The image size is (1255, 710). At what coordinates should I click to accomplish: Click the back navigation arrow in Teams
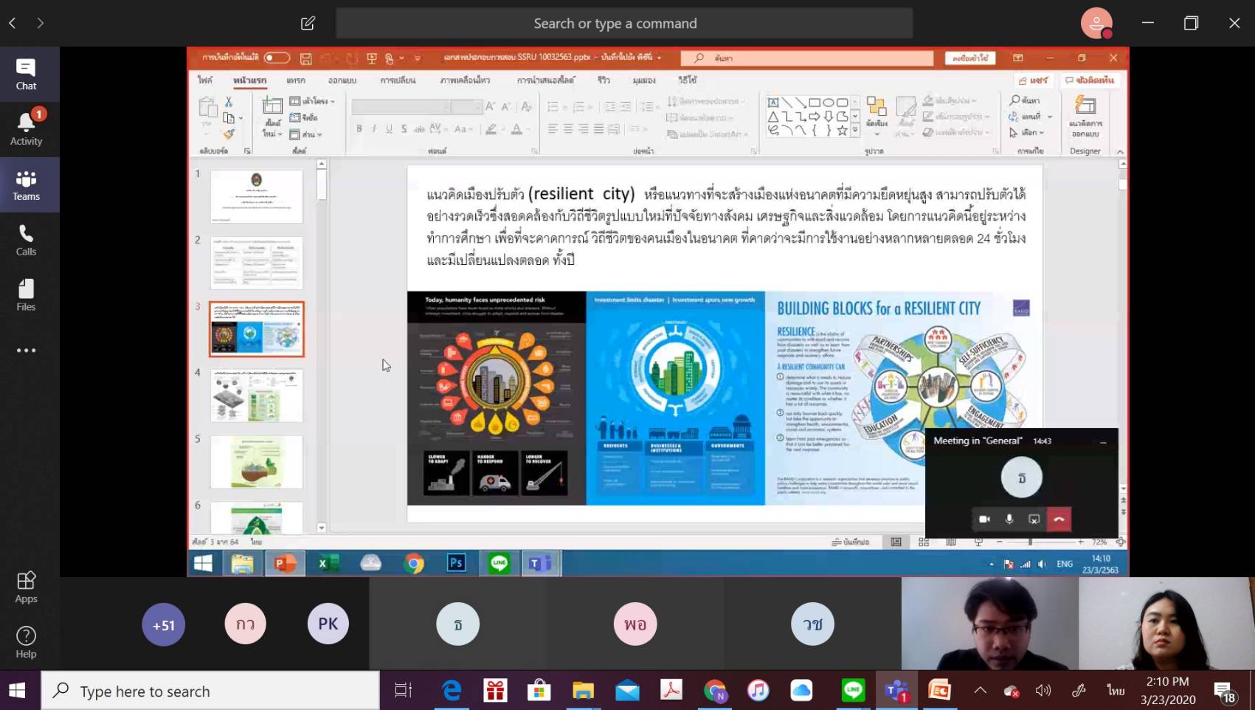(x=13, y=24)
